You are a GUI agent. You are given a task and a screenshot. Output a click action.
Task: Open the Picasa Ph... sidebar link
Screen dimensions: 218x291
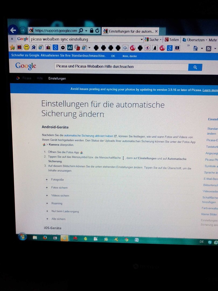tap(211, 160)
